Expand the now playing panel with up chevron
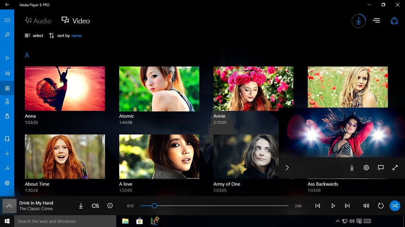The width and height of the screenshot is (405, 227). (x=9, y=206)
